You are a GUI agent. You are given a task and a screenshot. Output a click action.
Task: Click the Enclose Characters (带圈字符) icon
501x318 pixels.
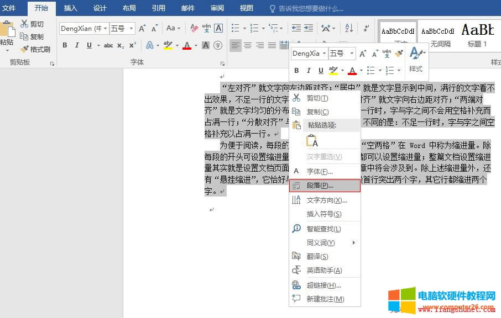click(218, 45)
